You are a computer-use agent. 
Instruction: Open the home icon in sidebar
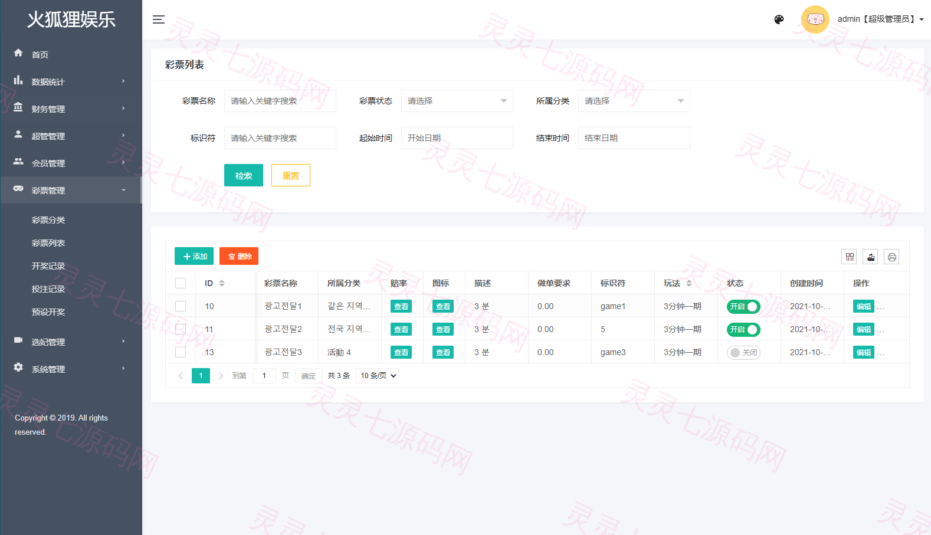pos(18,53)
